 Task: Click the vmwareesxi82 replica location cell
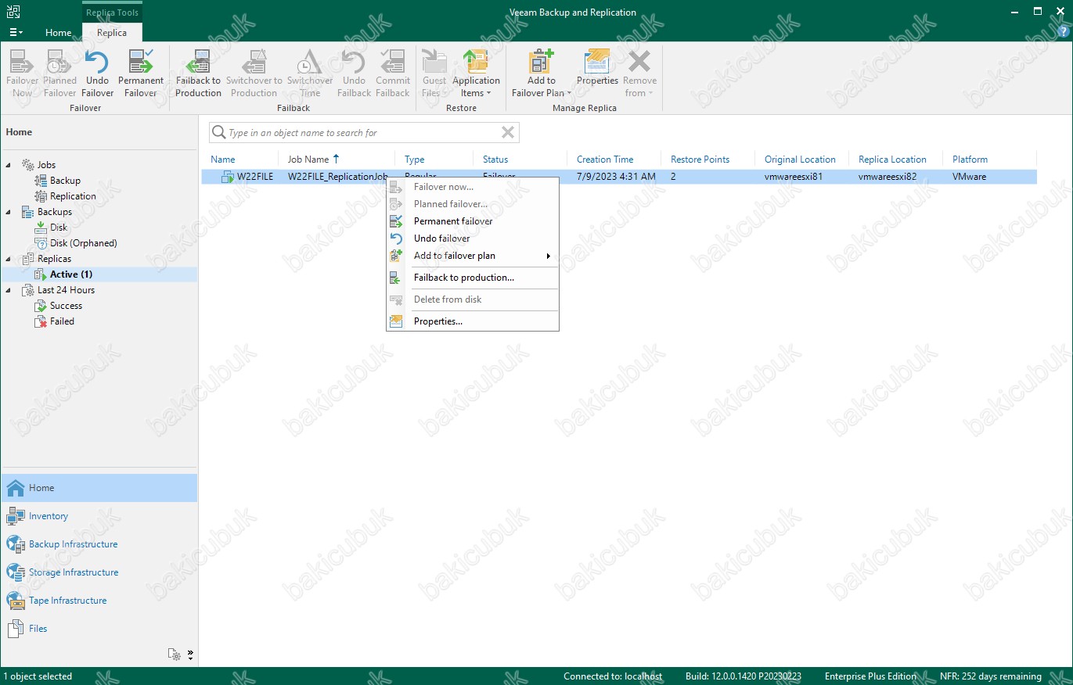[x=887, y=177]
